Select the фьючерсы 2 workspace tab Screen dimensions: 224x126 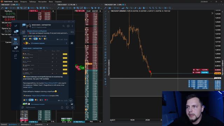tap(26, 125)
